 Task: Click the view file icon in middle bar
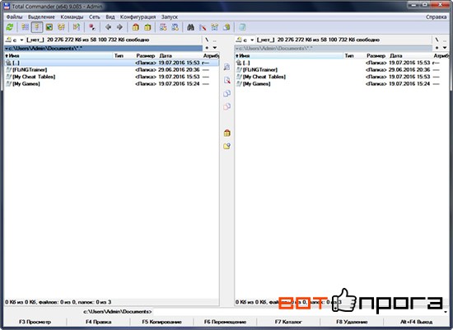tap(226, 67)
